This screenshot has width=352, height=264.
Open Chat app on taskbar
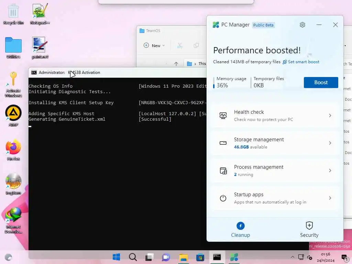coord(166,257)
